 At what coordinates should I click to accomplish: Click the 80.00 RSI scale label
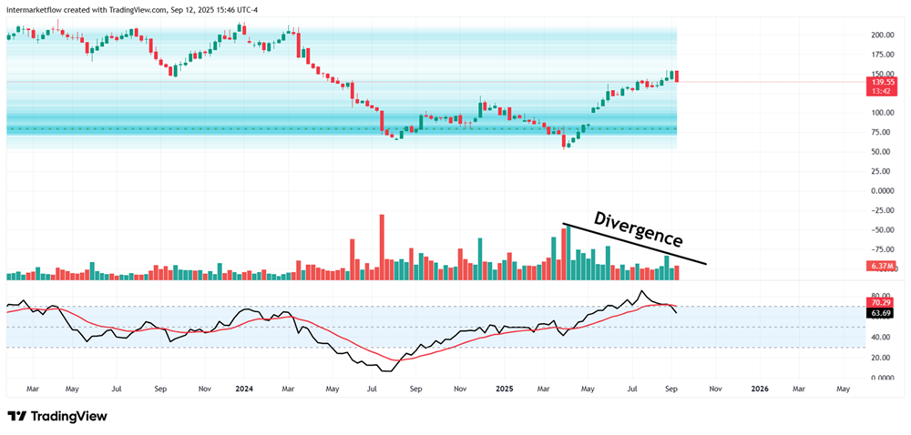pyautogui.click(x=881, y=296)
